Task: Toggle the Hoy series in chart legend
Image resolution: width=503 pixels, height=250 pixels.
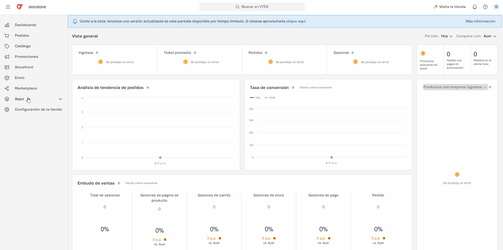Action: click(255, 98)
